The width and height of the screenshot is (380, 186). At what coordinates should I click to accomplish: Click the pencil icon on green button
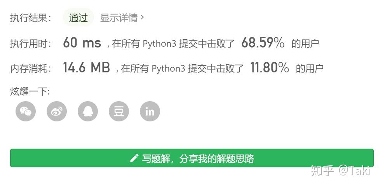[134, 158]
